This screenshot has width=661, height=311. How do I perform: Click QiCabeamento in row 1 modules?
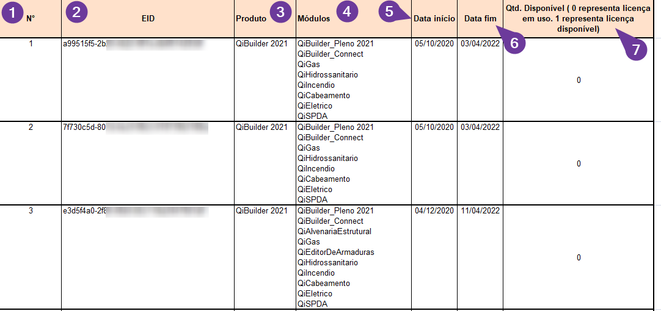(x=324, y=96)
